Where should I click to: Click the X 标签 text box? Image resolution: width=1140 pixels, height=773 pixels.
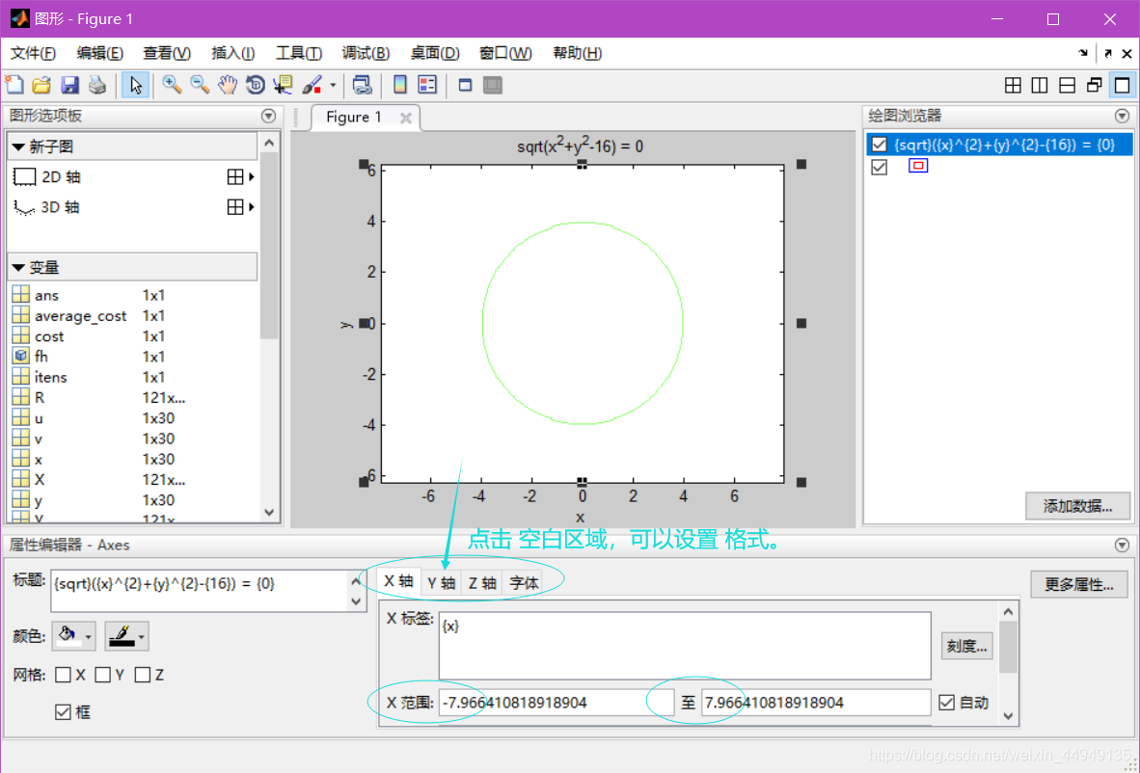tap(684, 645)
